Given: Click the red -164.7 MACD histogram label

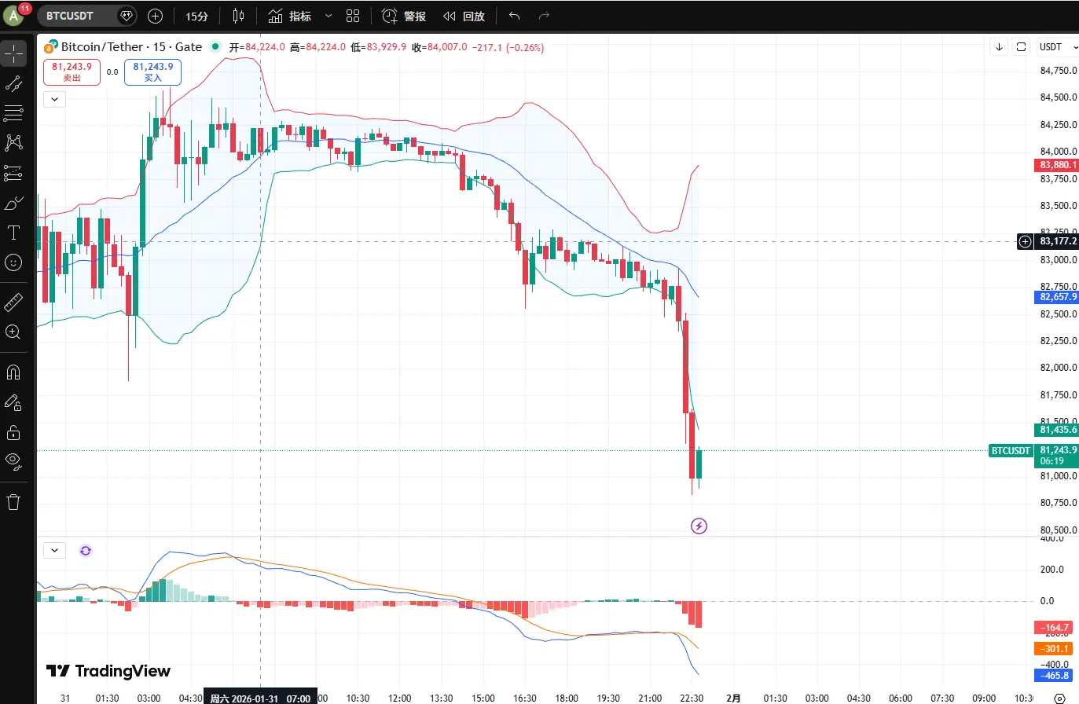Looking at the screenshot, I should click(1055, 628).
